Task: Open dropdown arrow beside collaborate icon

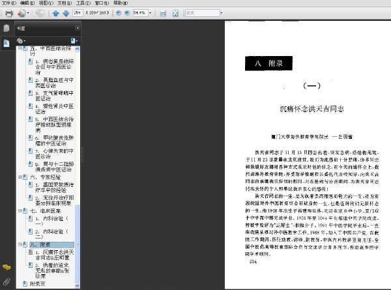Action: [x=28, y=13]
